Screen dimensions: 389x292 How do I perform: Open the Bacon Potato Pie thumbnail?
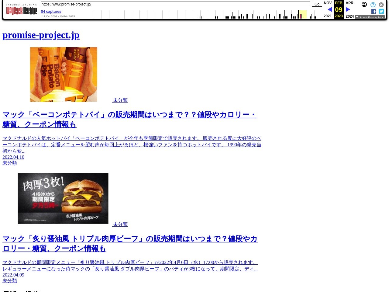(64, 75)
